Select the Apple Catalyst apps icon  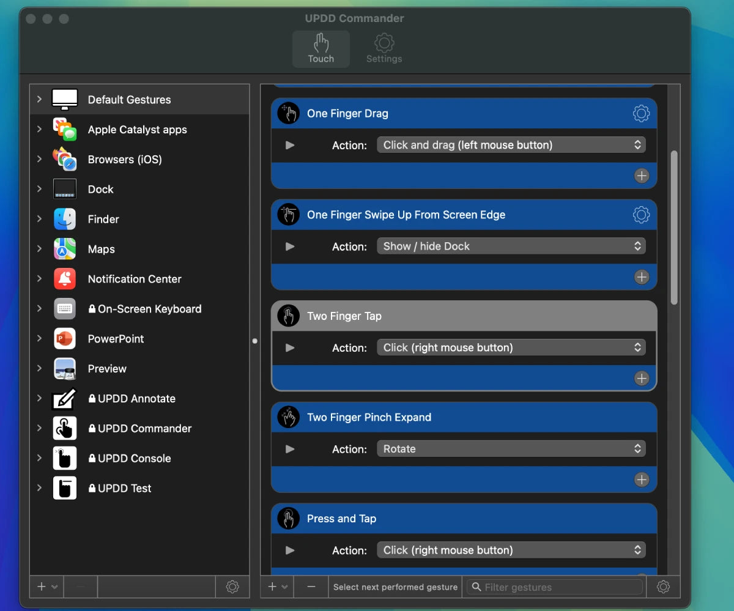65,129
